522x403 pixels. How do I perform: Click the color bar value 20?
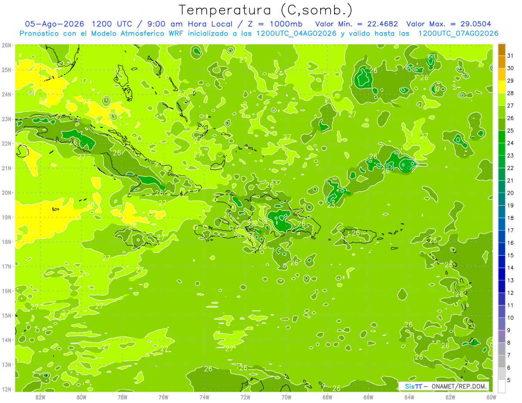(x=510, y=193)
